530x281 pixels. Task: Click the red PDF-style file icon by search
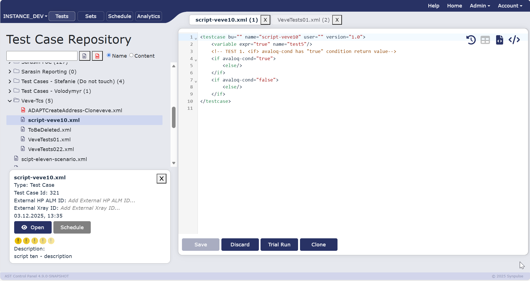click(97, 56)
